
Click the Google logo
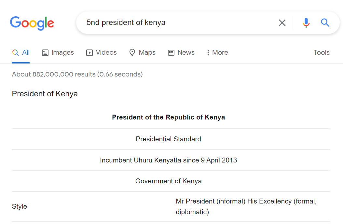pos(32,23)
